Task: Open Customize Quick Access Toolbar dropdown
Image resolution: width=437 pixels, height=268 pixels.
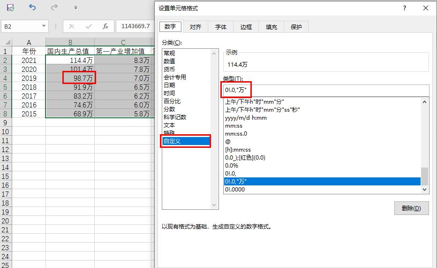Action: pyautogui.click(x=75, y=8)
